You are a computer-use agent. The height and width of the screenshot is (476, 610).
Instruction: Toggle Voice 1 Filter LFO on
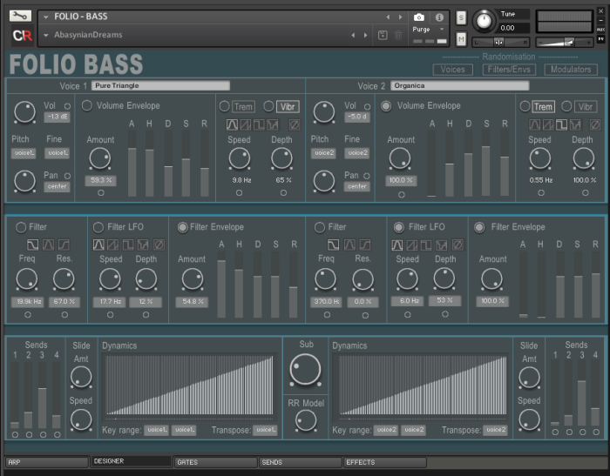click(98, 227)
